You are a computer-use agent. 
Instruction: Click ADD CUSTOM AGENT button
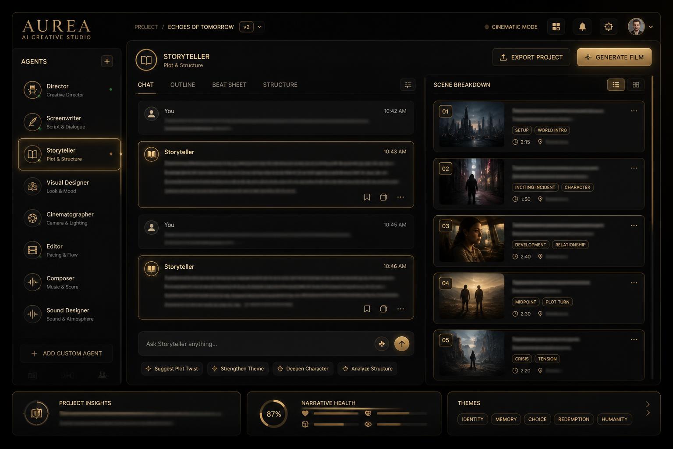pos(67,353)
